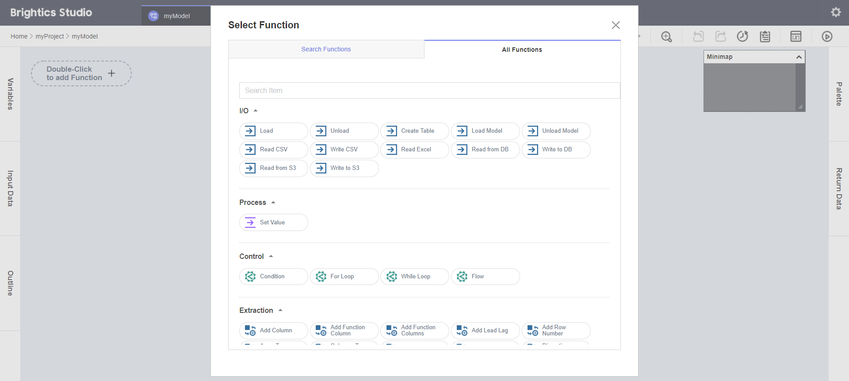
Task: Open the myModel editor tab
Action: click(176, 16)
